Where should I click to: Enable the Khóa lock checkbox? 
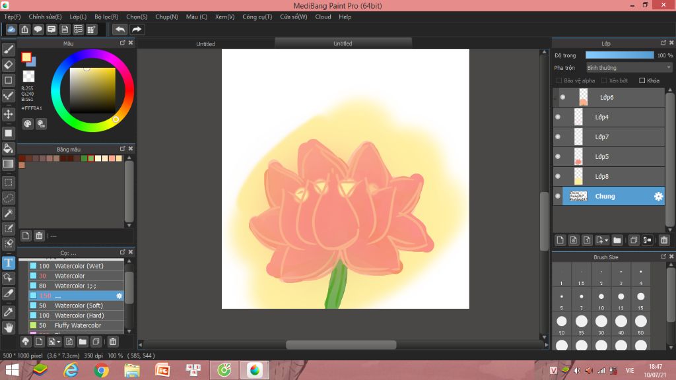642,80
